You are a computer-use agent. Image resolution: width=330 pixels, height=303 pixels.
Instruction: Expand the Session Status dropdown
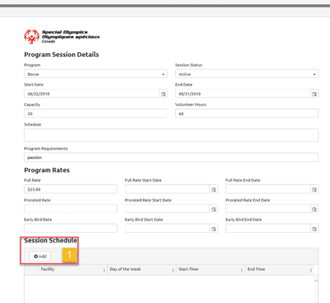pos(247,74)
